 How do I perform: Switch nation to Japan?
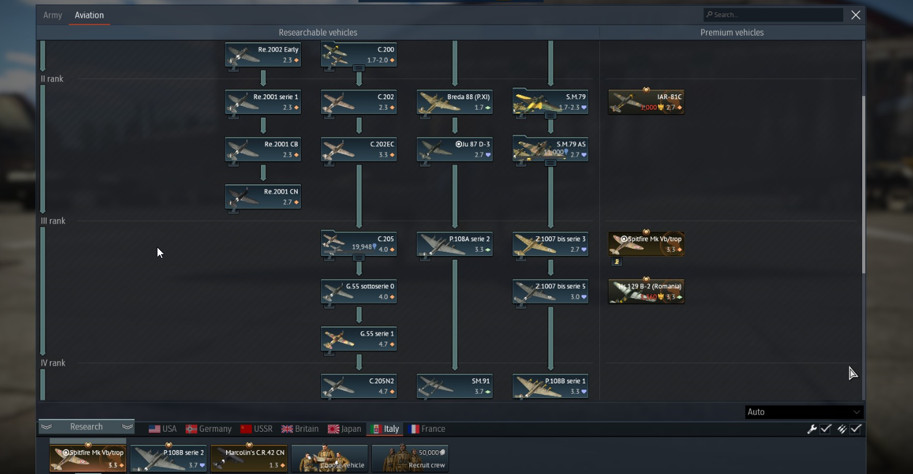pyautogui.click(x=344, y=429)
